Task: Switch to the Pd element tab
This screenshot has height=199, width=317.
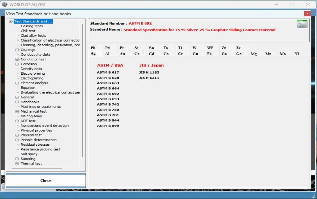Action: click(110, 48)
